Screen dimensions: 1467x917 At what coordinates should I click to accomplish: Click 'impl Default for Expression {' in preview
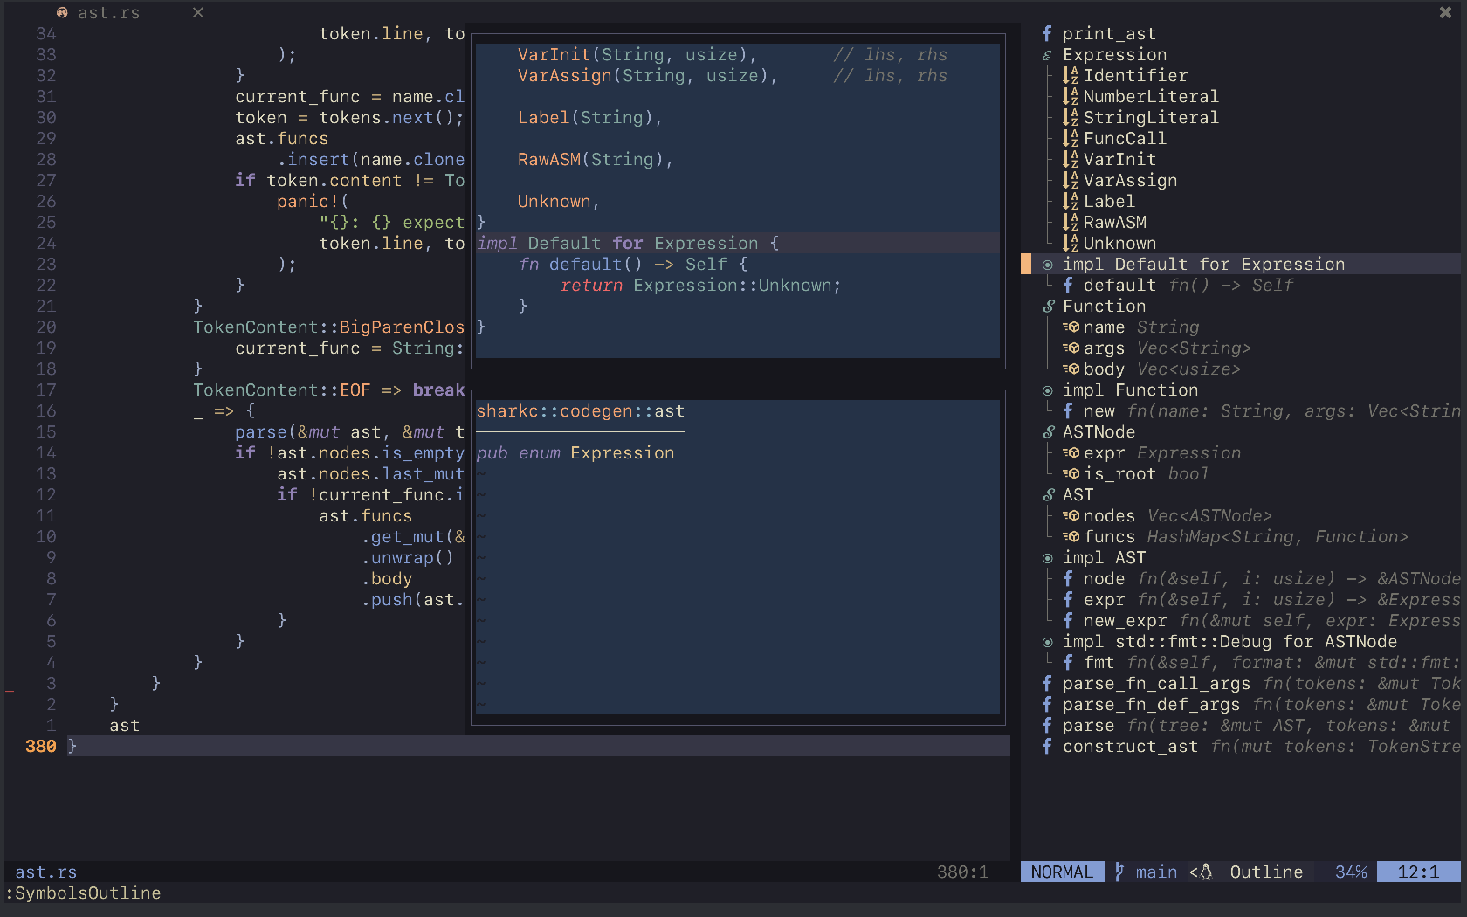tap(627, 243)
